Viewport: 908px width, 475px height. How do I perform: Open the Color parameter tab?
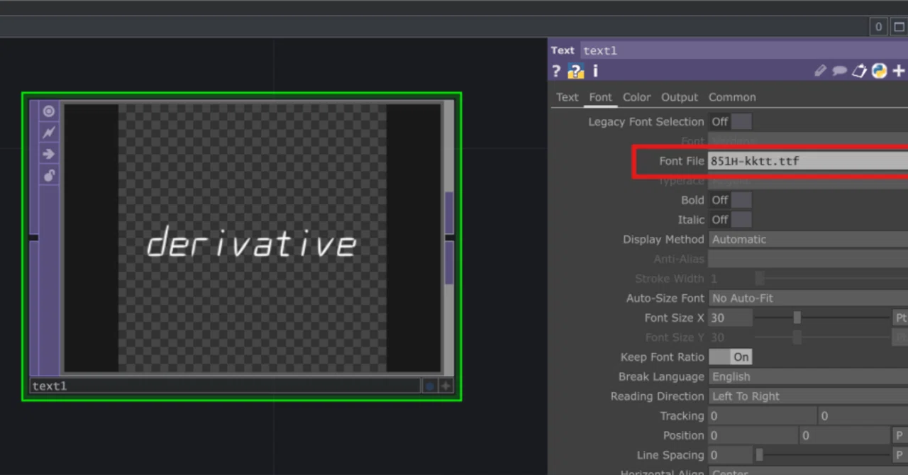click(x=636, y=97)
